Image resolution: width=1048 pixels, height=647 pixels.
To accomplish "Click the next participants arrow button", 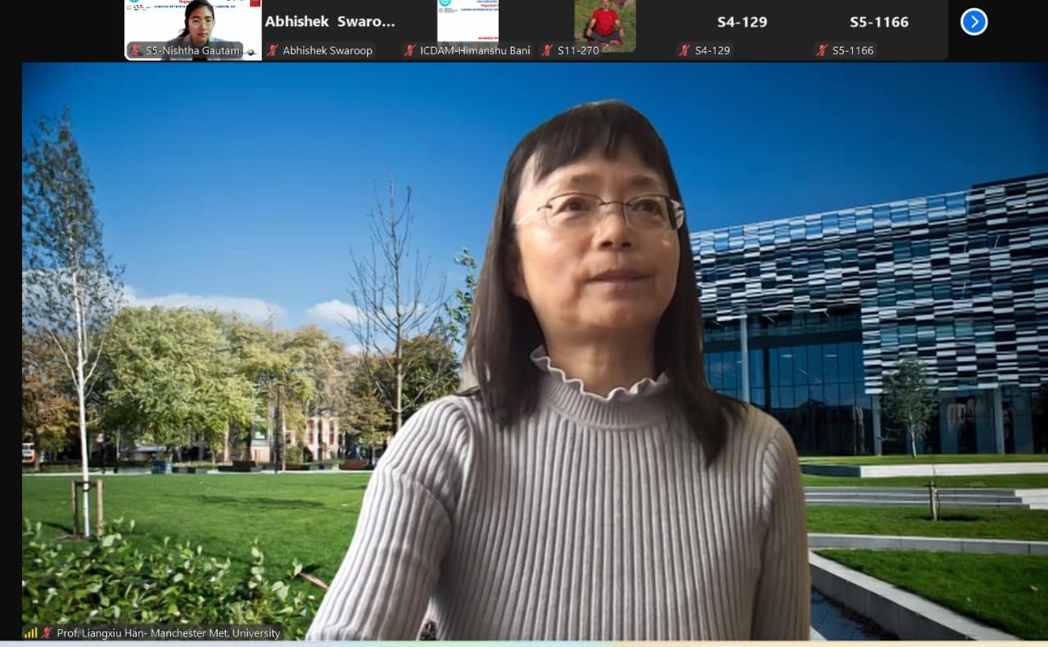I will click(973, 22).
